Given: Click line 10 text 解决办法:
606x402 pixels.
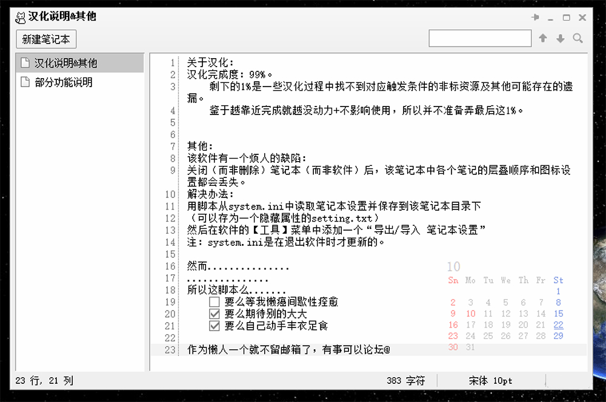Looking at the screenshot, I should click(210, 194).
